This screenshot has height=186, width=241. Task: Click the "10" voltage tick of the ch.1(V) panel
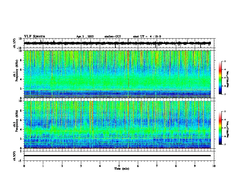tap(20, 39)
